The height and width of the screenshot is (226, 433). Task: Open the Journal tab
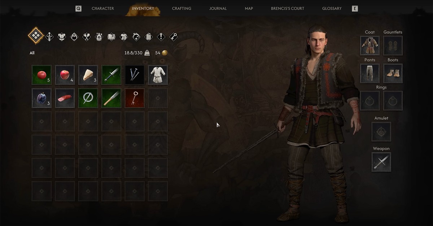point(218,8)
